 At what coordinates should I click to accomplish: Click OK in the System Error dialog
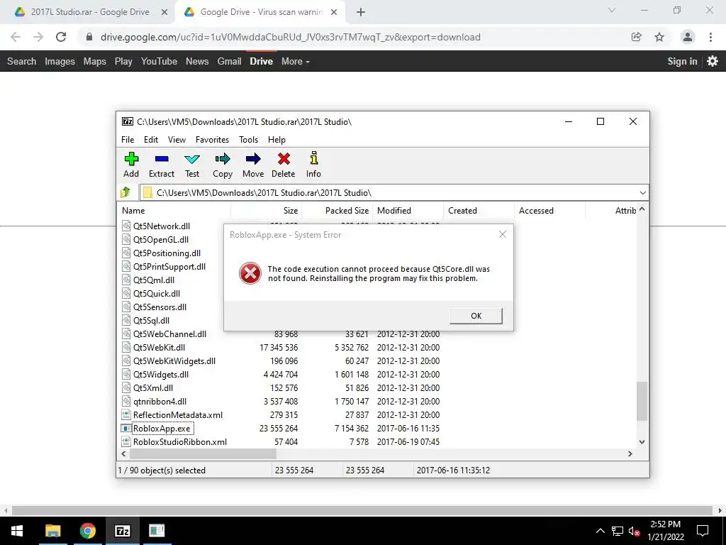click(x=476, y=316)
